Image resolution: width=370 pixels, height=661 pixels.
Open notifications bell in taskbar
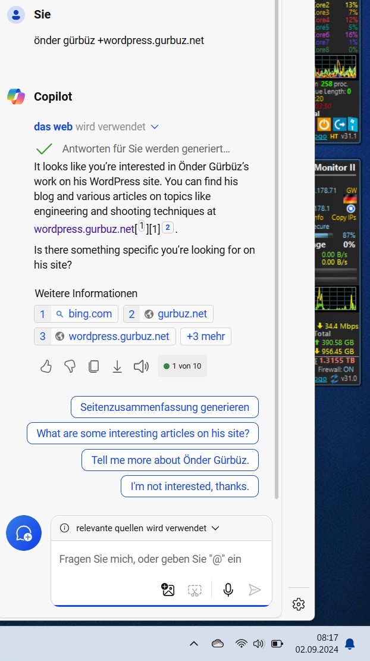click(x=349, y=644)
